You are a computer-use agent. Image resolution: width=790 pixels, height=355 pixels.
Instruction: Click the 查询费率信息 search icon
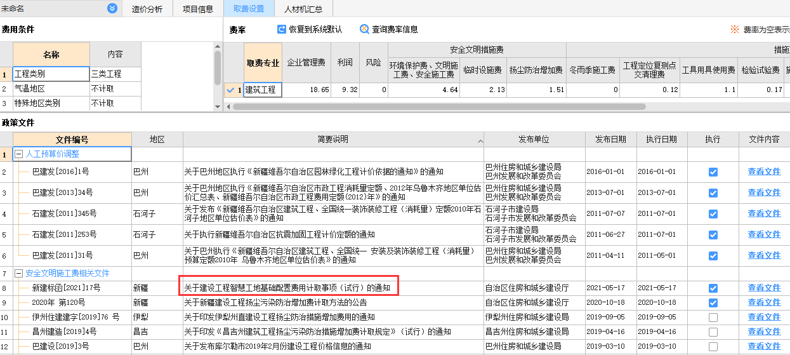tap(364, 29)
